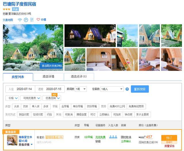Click the 限时取消 policy text
184x151 pixels.
coord(126,137)
